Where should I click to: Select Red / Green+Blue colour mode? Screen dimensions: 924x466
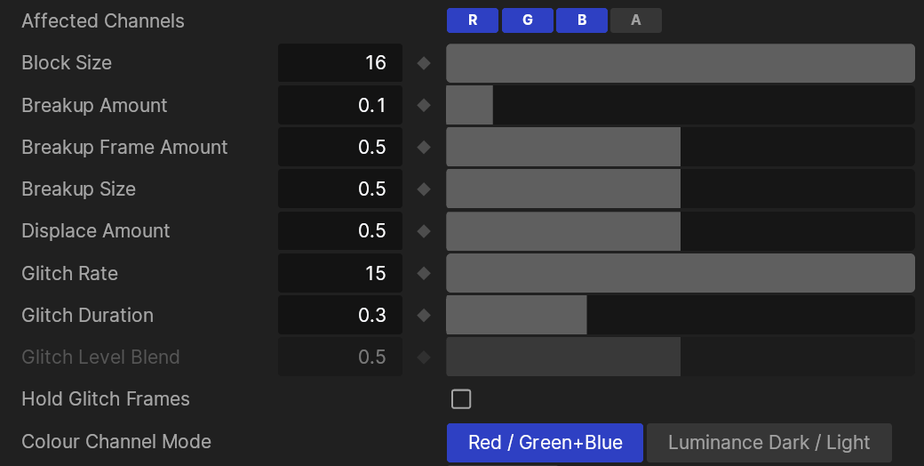545,443
